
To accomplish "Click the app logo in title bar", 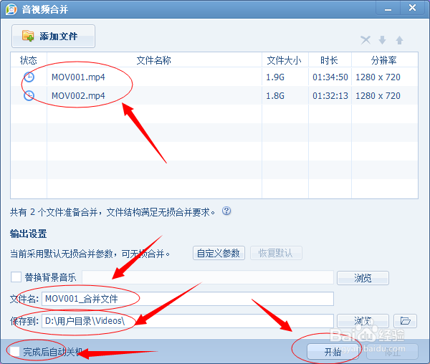I will (11, 9).
